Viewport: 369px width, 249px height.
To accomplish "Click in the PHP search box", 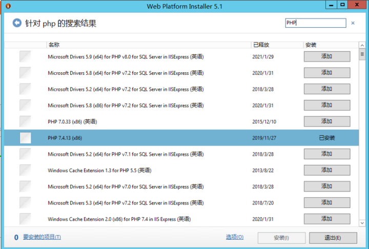I will 316,23.
